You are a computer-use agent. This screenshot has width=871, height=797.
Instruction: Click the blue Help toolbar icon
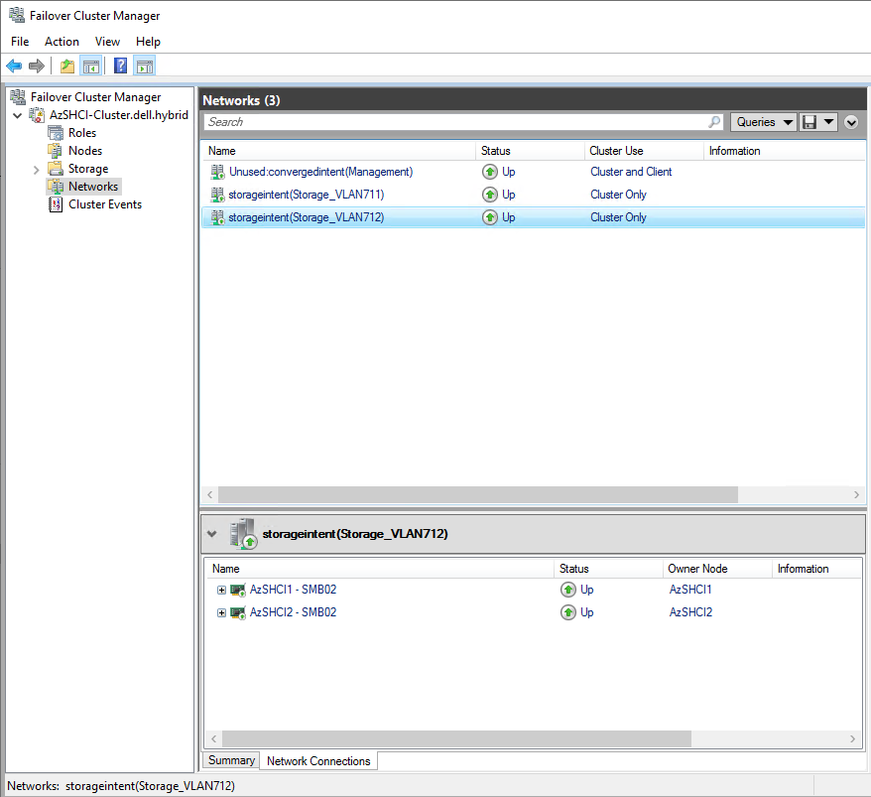[120, 66]
